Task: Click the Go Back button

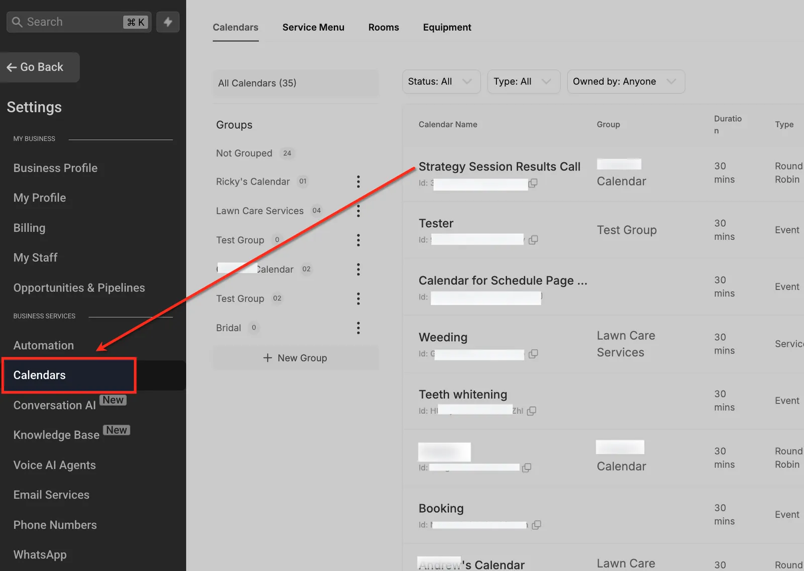Action: [40, 67]
